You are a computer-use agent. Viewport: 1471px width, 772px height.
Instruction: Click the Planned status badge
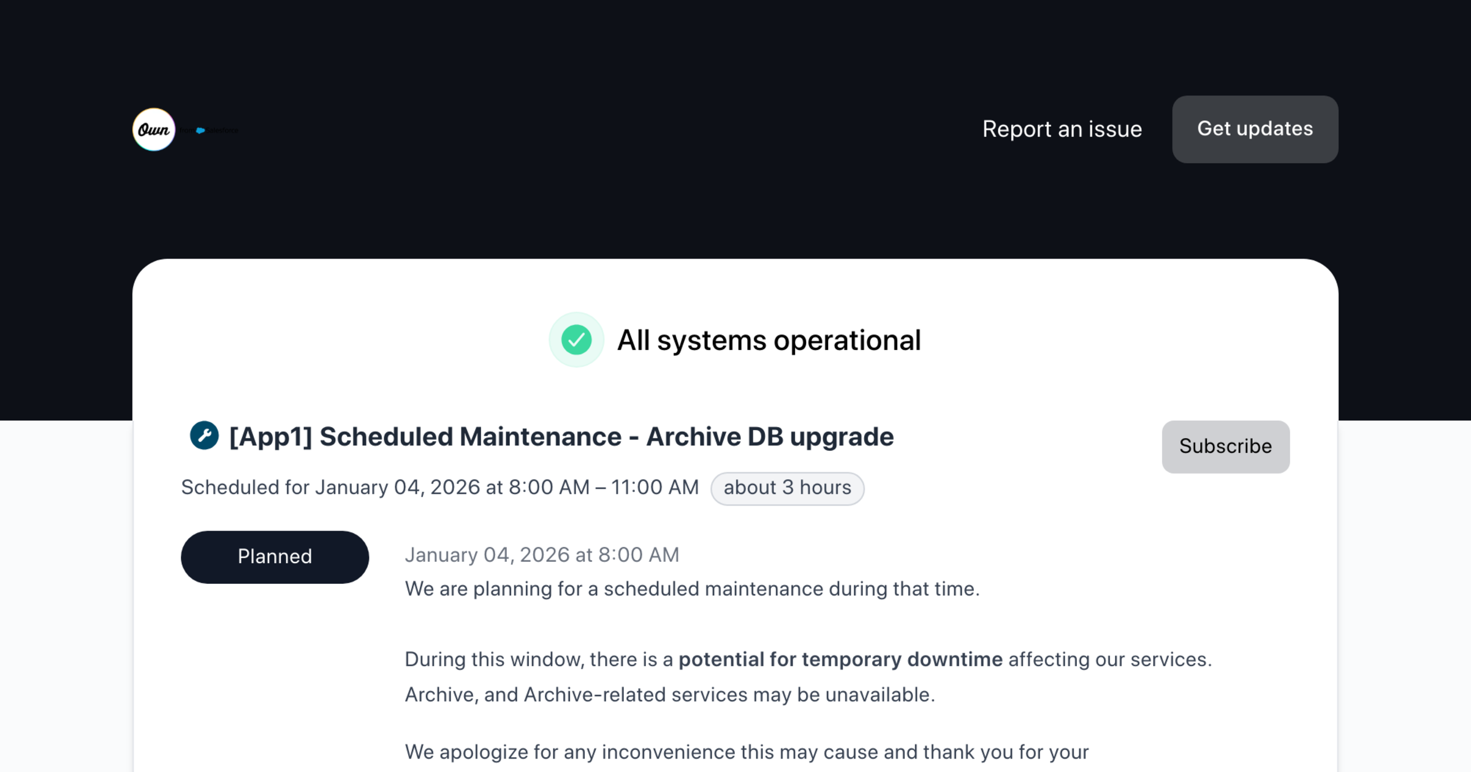coord(275,556)
